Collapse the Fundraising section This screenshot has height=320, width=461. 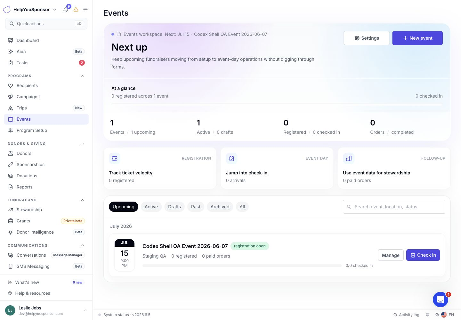[x=83, y=200]
